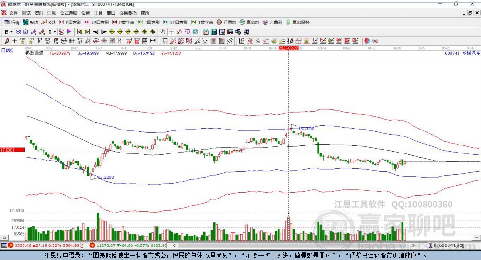The height and width of the screenshot is (260, 481).
Task: Open T四方形 tool
Action: click(x=149, y=23)
